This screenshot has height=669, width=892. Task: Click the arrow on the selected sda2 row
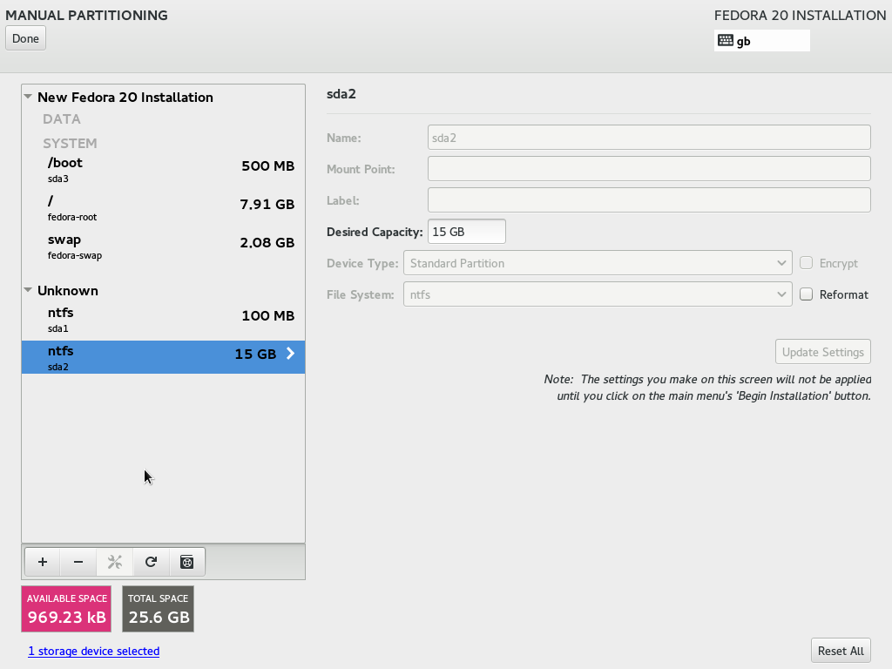(291, 354)
